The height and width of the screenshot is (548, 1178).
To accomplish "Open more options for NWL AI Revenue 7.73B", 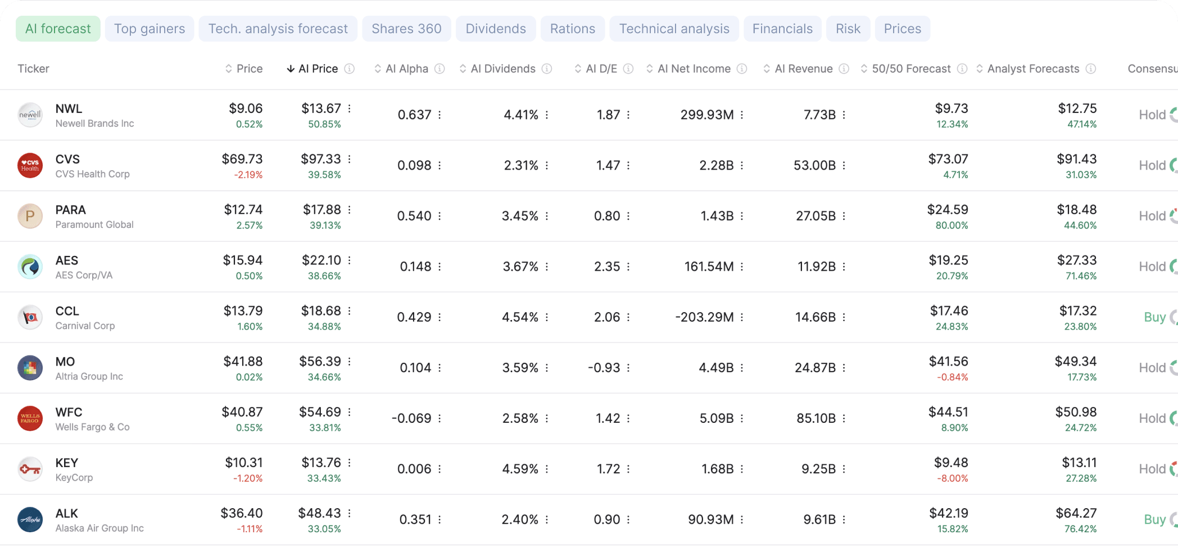I will (x=844, y=115).
